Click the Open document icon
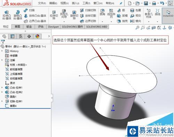 [138, 3]
